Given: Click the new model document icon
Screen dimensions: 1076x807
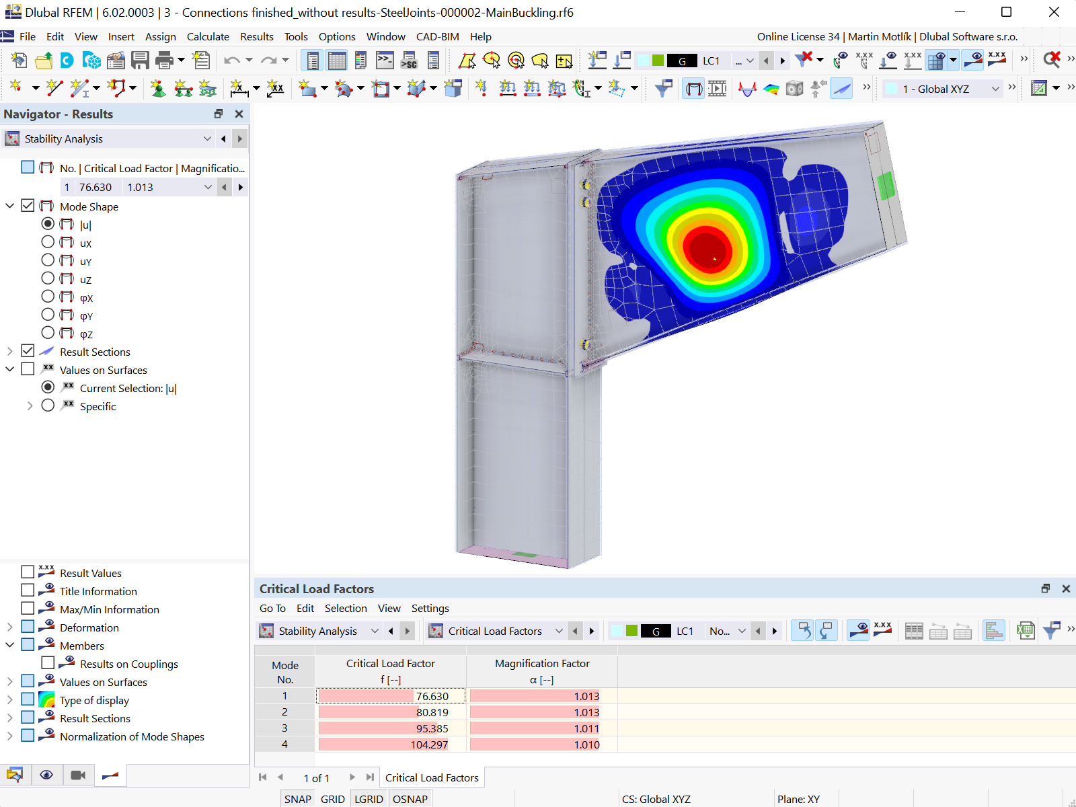Looking at the screenshot, I should [x=19, y=61].
